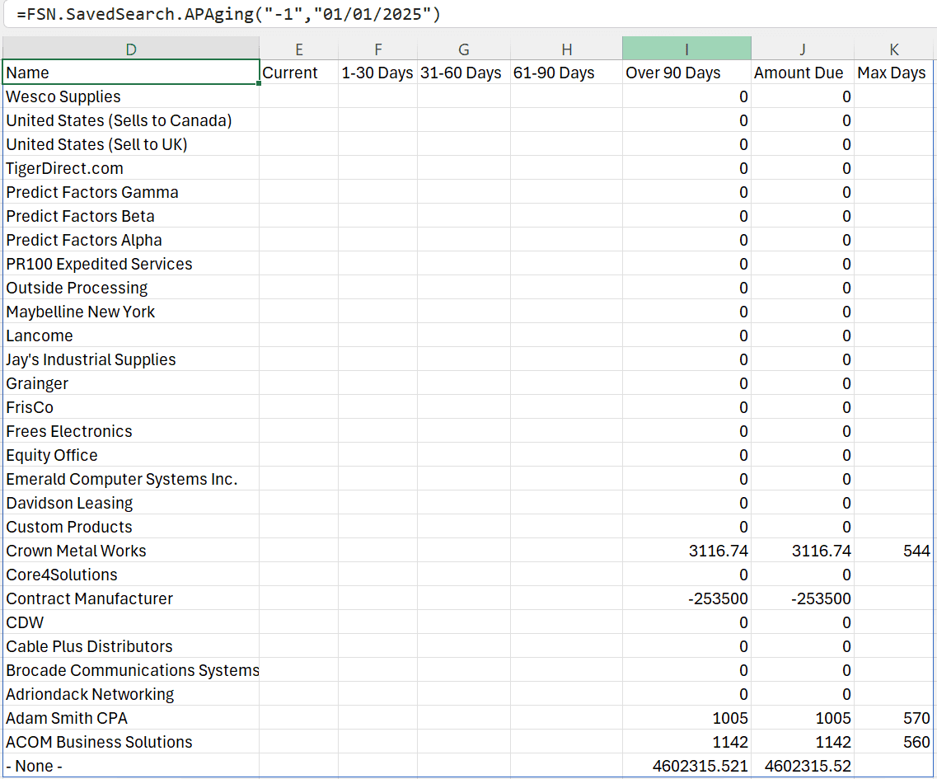937x779 pixels.
Task: Click the Max Days value 570
Action: [893, 718]
